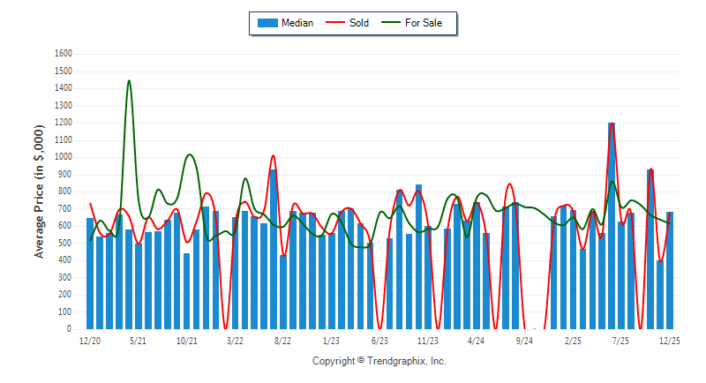Image resolution: width=706 pixels, height=383 pixels.
Task: Click the short Median bar above 10/21
Action: coord(186,291)
